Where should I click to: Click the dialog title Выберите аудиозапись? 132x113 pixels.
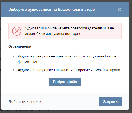(52, 10)
